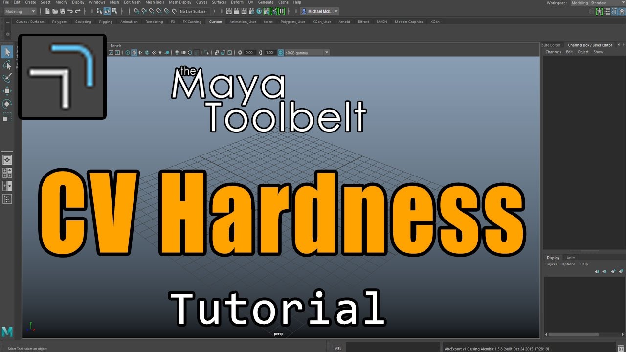Toggle Snap to curves
The image size is (626, 352).
coord(144,11)
